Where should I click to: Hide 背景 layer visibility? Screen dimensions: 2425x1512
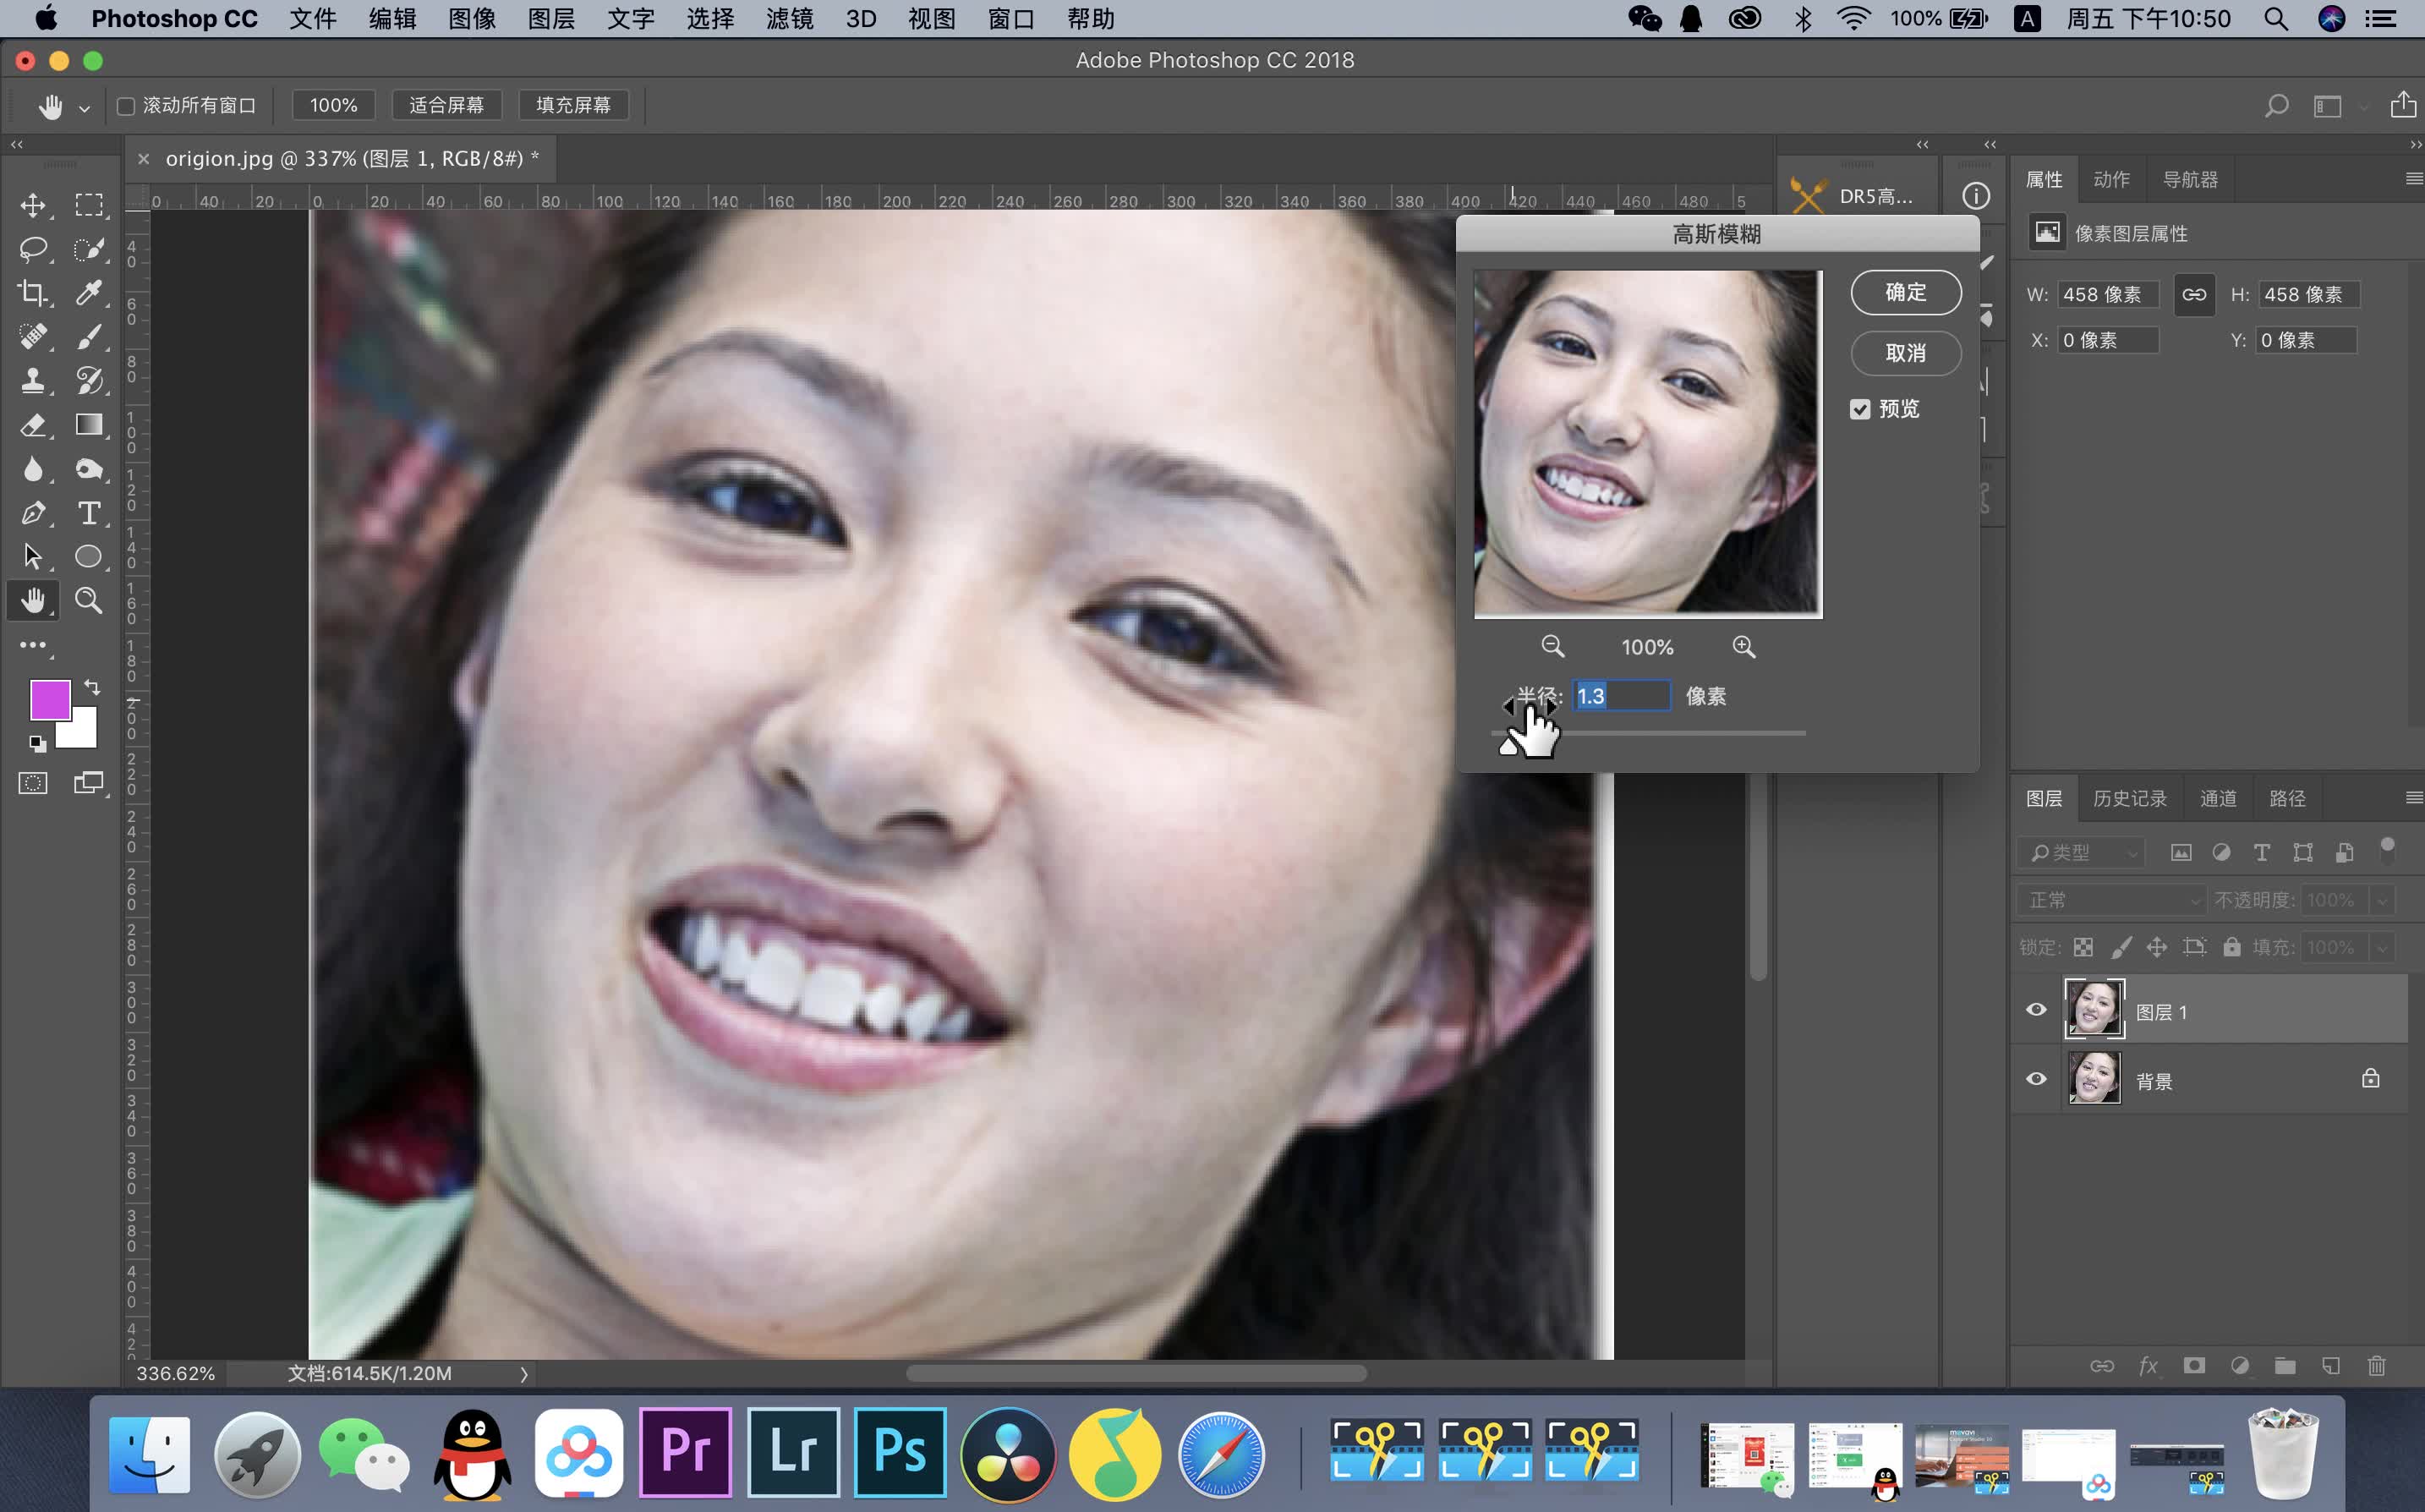click(2035, 1079)
